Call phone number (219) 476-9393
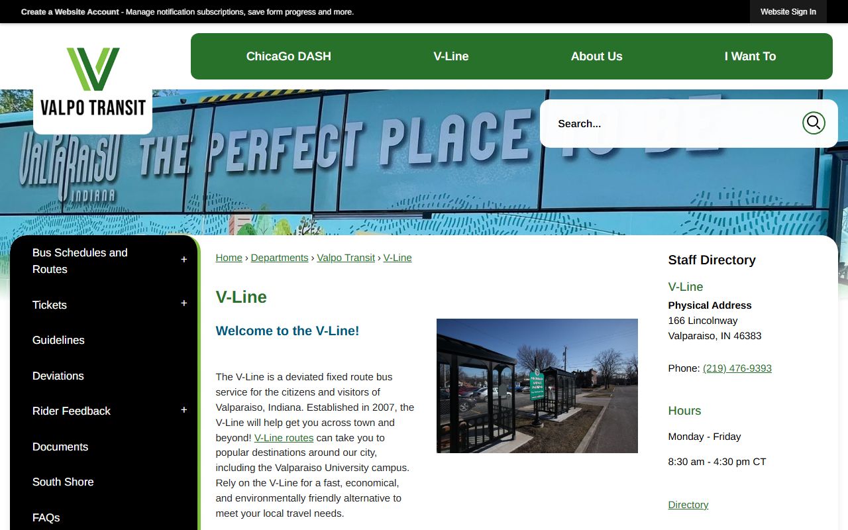The image size is (848, 530). pos(737,368)
